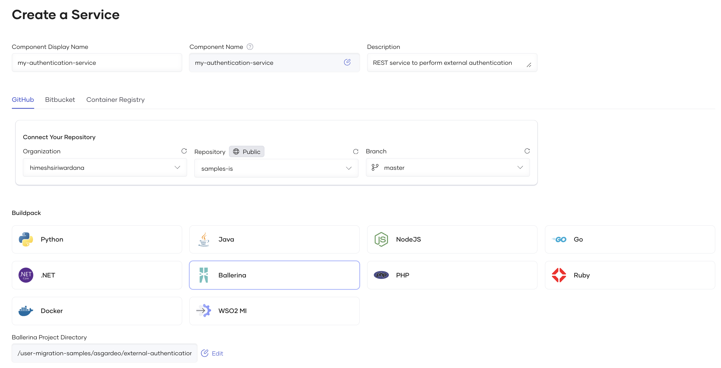Select the Ballerina buildpack card
This screenshot has height=368, width=721.
(x=275, y=275)
